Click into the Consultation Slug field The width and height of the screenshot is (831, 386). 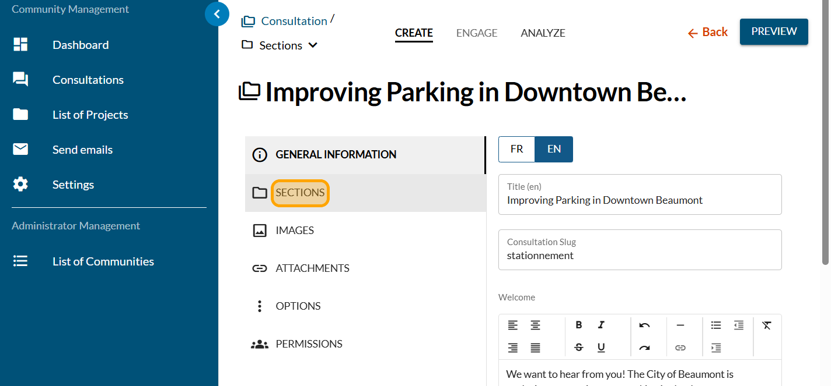coord(639,256)
